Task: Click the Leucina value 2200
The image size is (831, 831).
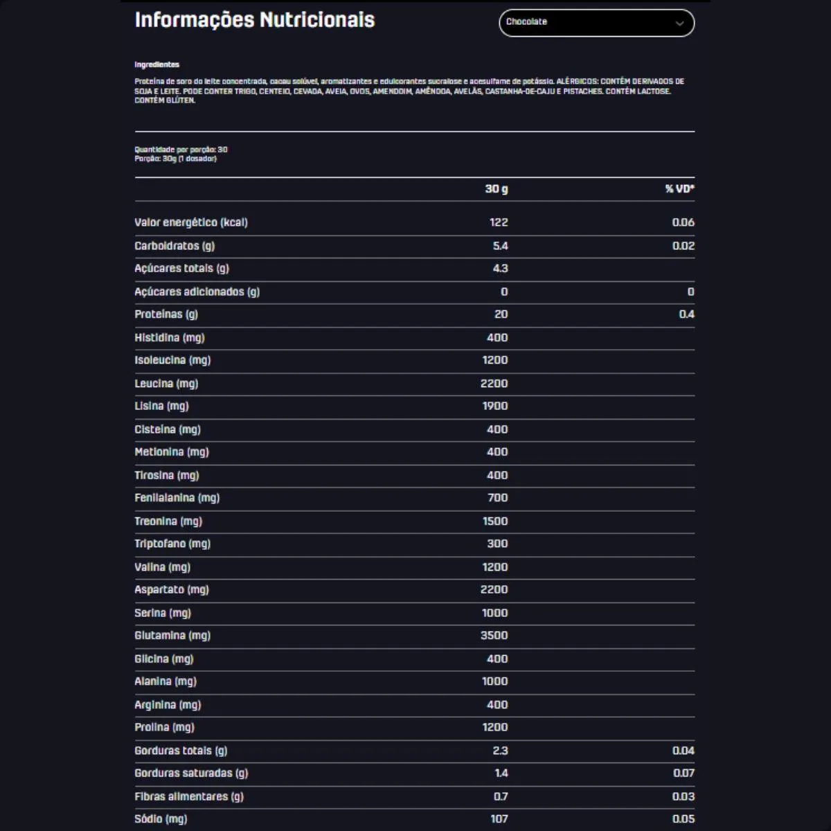Action: click(x=494, y=384)
